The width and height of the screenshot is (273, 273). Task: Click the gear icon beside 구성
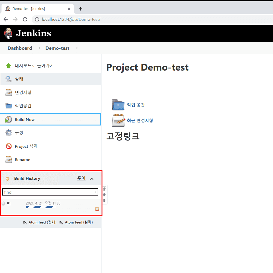(x=9, y=133)
